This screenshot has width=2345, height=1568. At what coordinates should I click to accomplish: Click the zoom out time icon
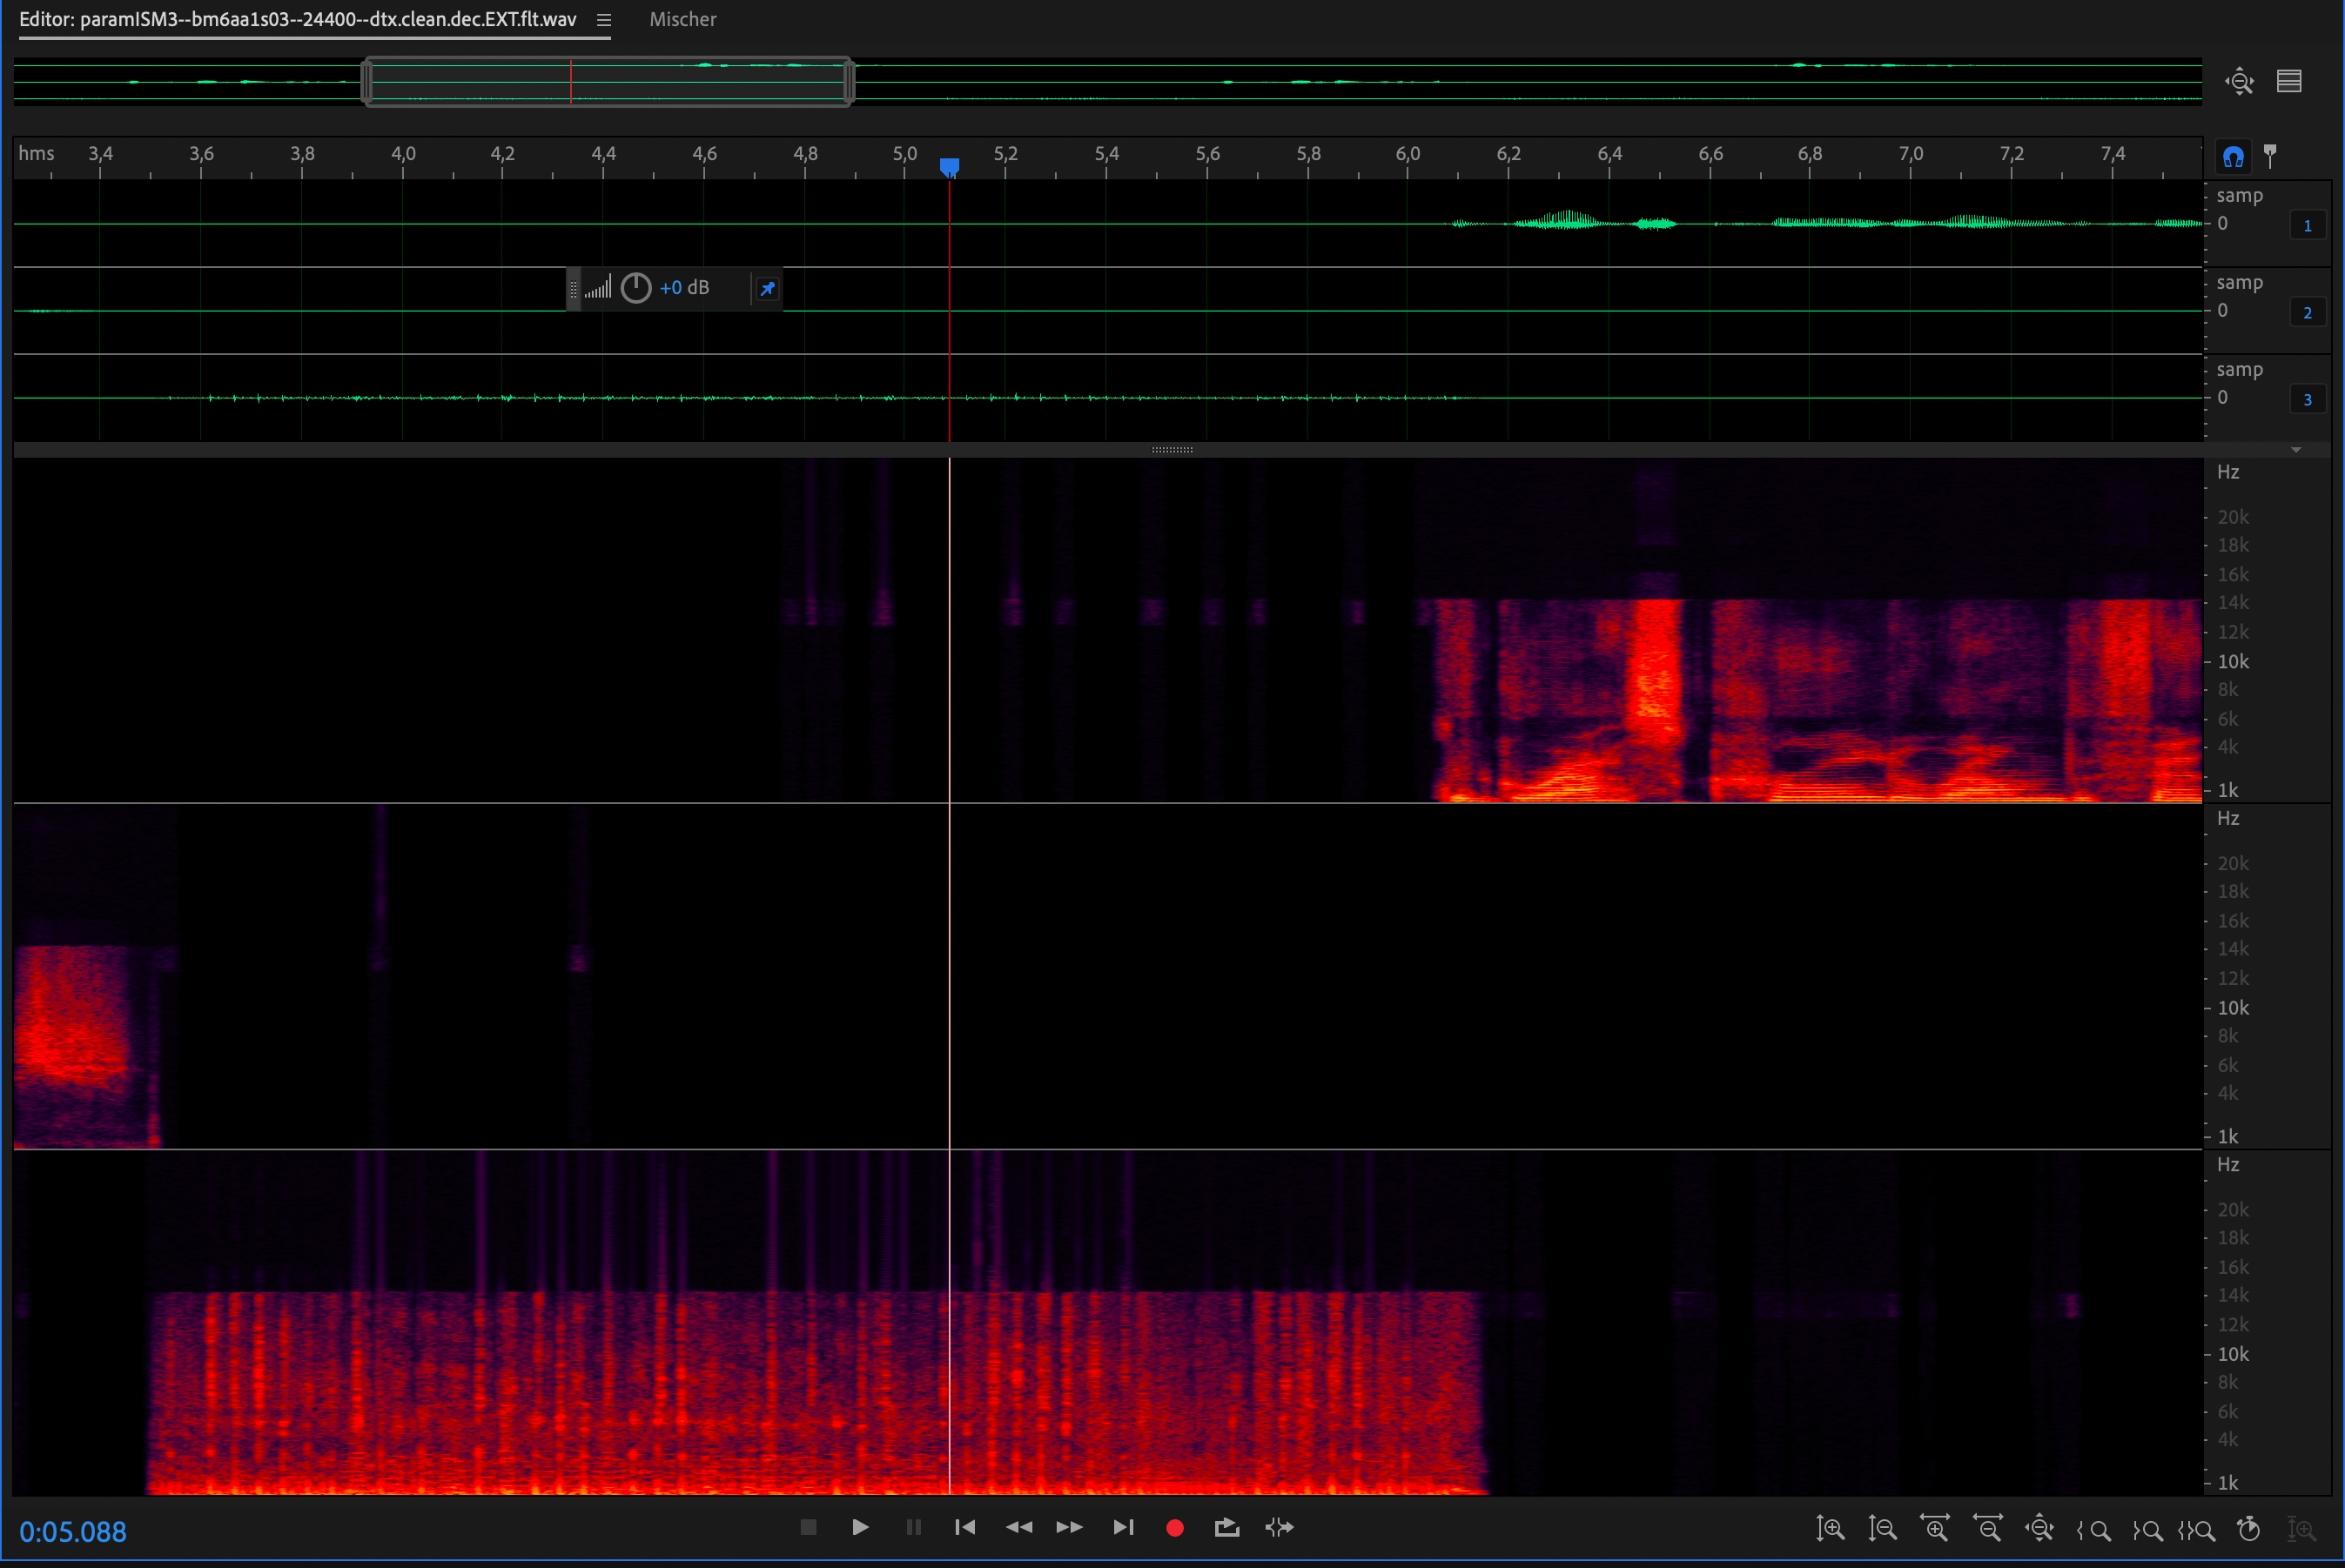coord(1987,1528)
